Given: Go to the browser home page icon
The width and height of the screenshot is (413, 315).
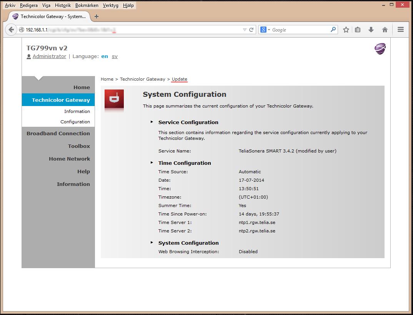Looking at the screenshot, I should 385,30.
